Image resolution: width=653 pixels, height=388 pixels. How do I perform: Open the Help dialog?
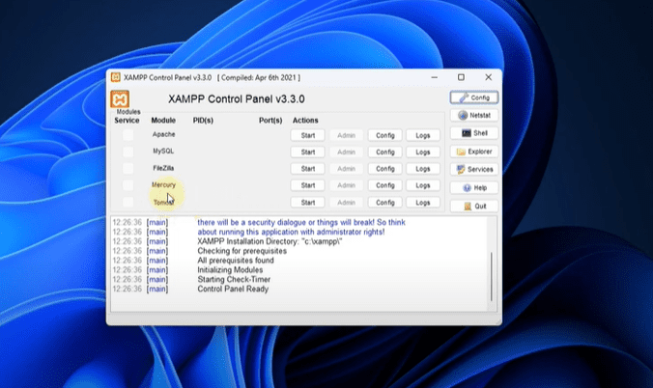pos(474,187)
